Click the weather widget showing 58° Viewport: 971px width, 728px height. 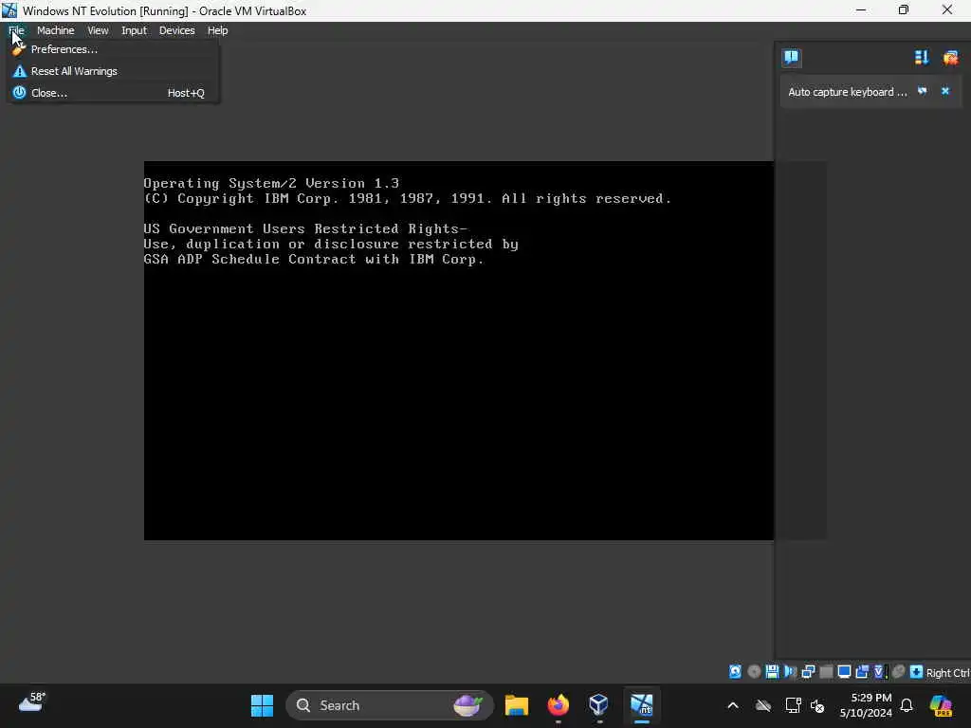(31, 702)
